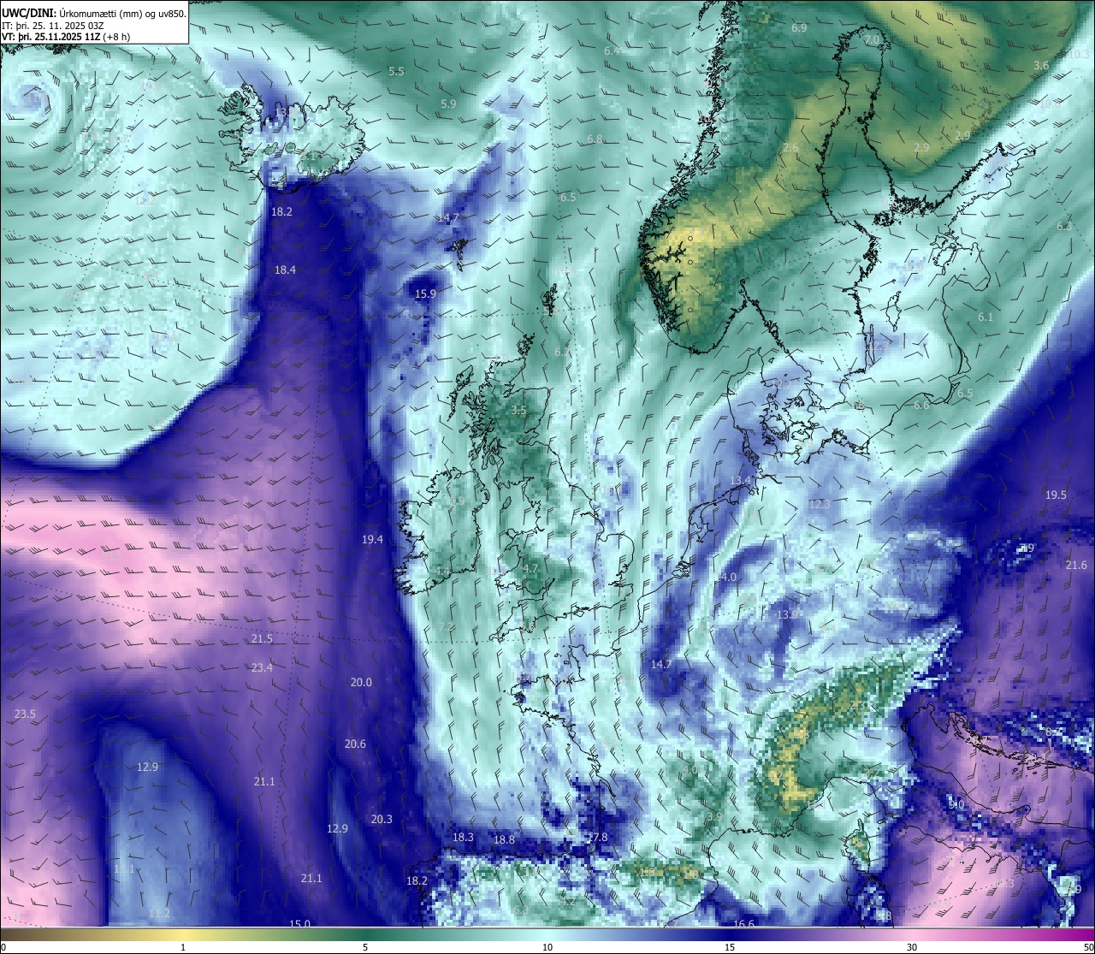
Task: Click the 5.5 value label
Action: pos(396,71)
